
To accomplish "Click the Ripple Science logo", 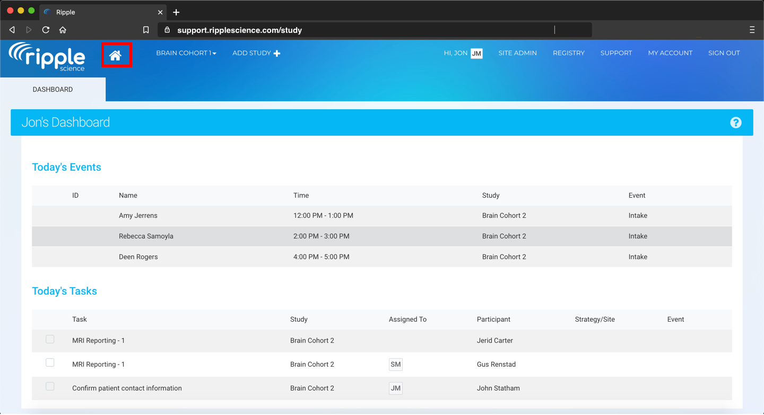I will pyautogui.click(x=47, y=57).
